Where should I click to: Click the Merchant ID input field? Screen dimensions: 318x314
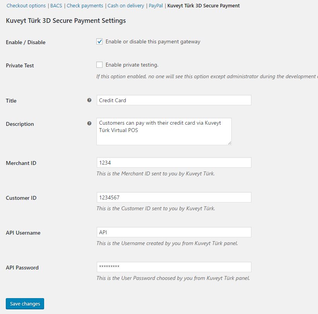174,163
